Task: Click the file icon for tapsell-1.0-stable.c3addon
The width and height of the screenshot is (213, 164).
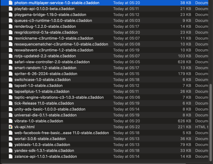Action: [x=11, y=86]
